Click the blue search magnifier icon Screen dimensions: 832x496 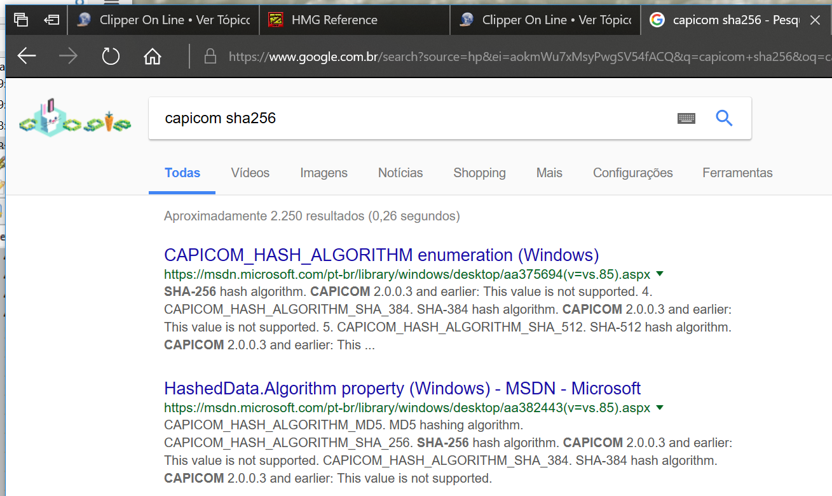tap(724, 118)
